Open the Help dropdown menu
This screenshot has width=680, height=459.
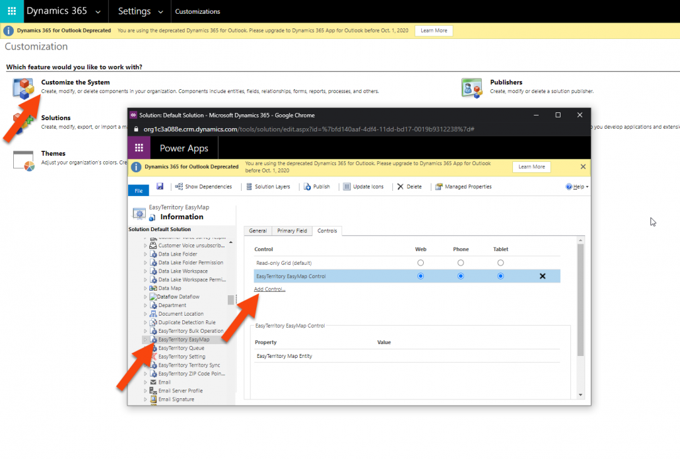[575, 186]
